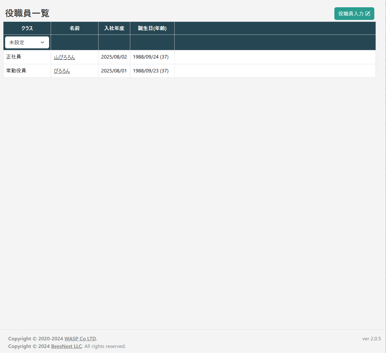Screen dimensions: 386x353
Task: Click the ver 2.0.5 version text
Action: [371, 338]
